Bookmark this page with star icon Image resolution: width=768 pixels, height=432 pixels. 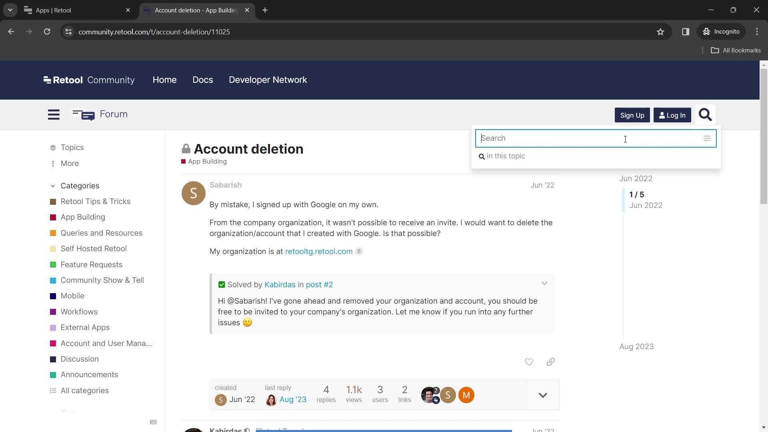(x=660, y=32)
